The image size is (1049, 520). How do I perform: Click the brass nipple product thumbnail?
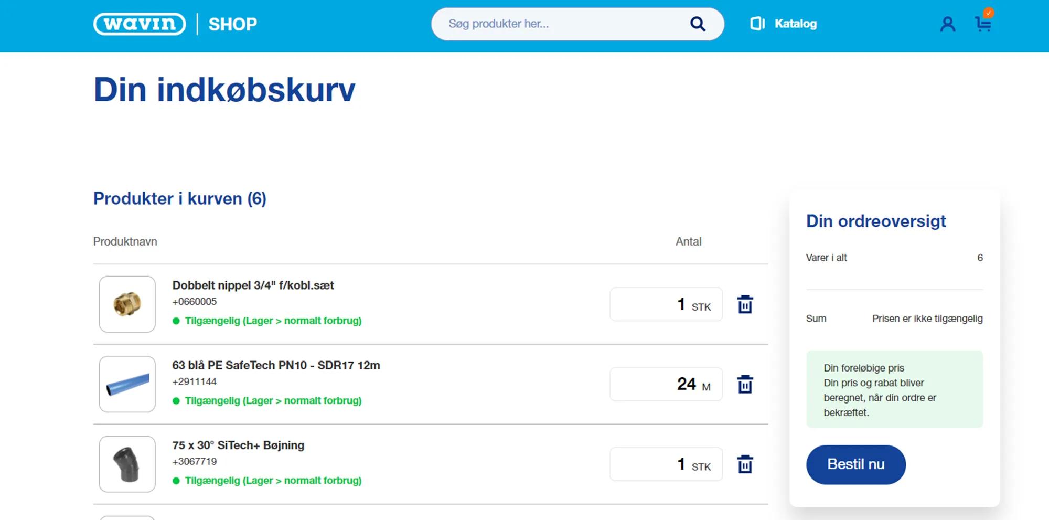[127, 304]
